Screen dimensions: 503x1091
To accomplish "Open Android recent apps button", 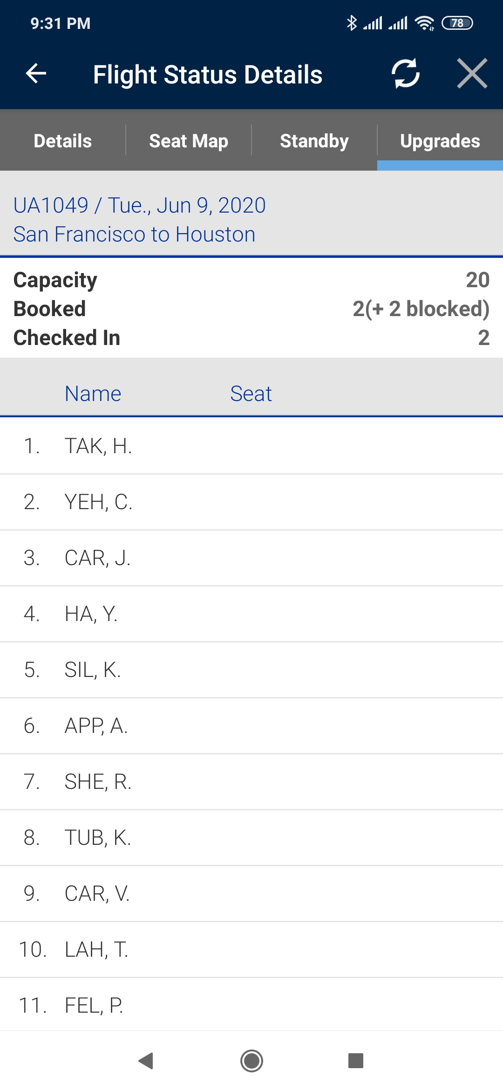I will pyautogui.click(x=355, y=1061).
